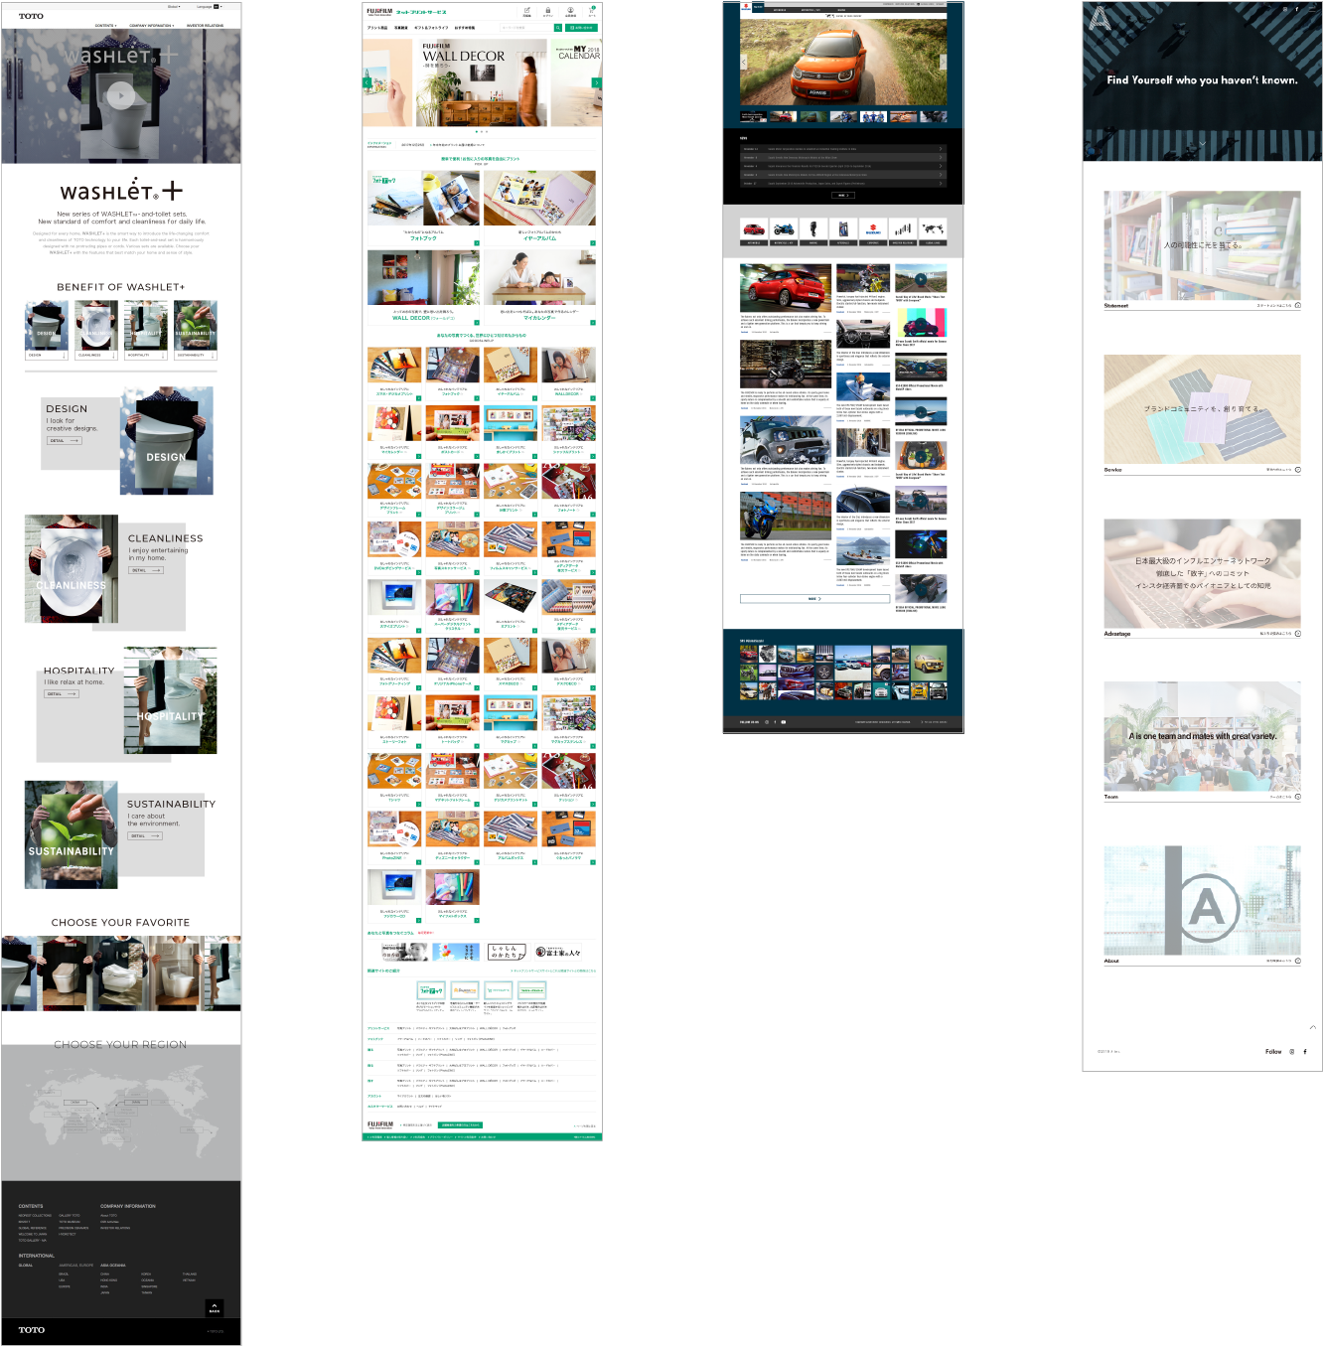Click the green button in Fujifilm footer
This screenshot has width=1324, height=1347.
coord(460,1125)
